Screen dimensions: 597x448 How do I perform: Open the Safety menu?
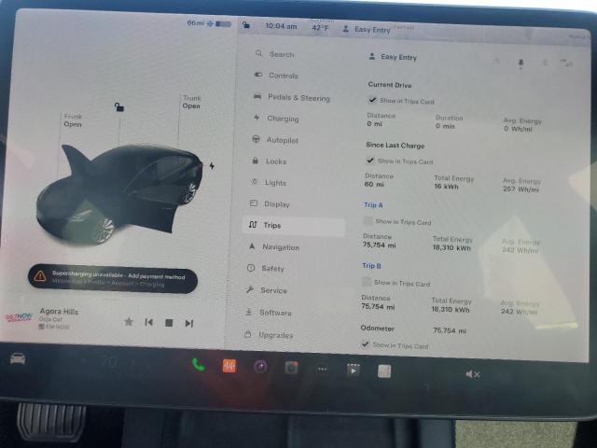tap(265, 268)
